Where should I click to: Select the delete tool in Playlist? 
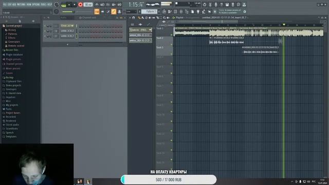point(146,18)
